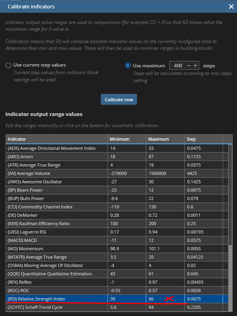Edit MACD maximum value 12
The image size is (237, 316).
[x=165, y=240]
